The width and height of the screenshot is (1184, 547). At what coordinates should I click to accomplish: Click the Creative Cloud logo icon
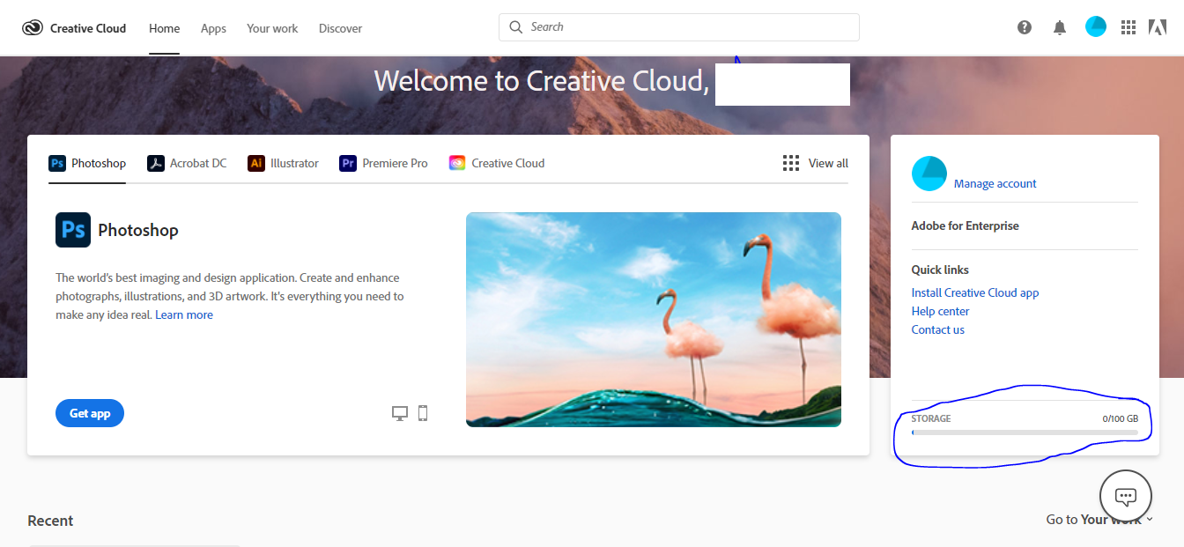(x=33, y=27)
